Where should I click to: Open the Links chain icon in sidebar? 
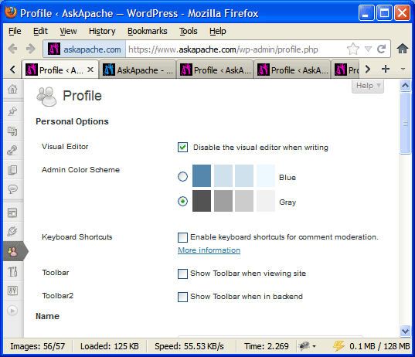click(12, 151)
